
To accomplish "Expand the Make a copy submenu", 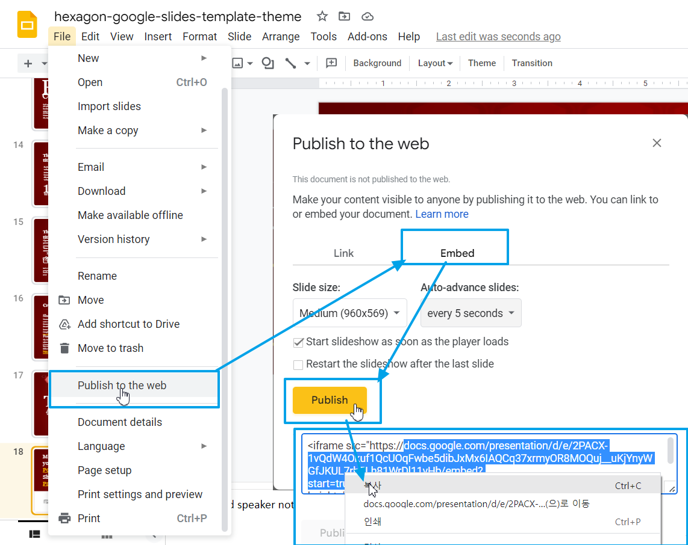I will (x=204, y=131).
